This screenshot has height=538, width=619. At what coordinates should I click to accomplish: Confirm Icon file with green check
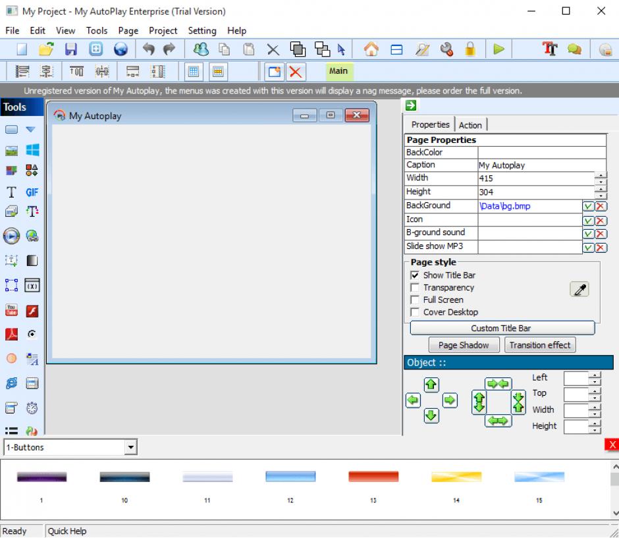588,221
